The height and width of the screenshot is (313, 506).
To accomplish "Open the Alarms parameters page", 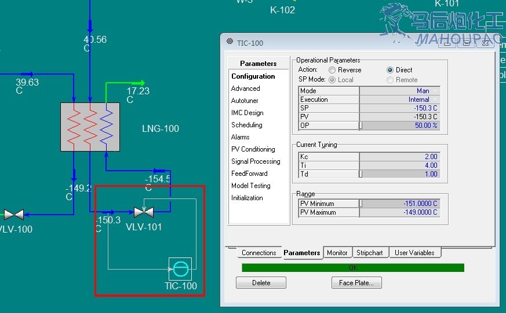I will (240, 137).
